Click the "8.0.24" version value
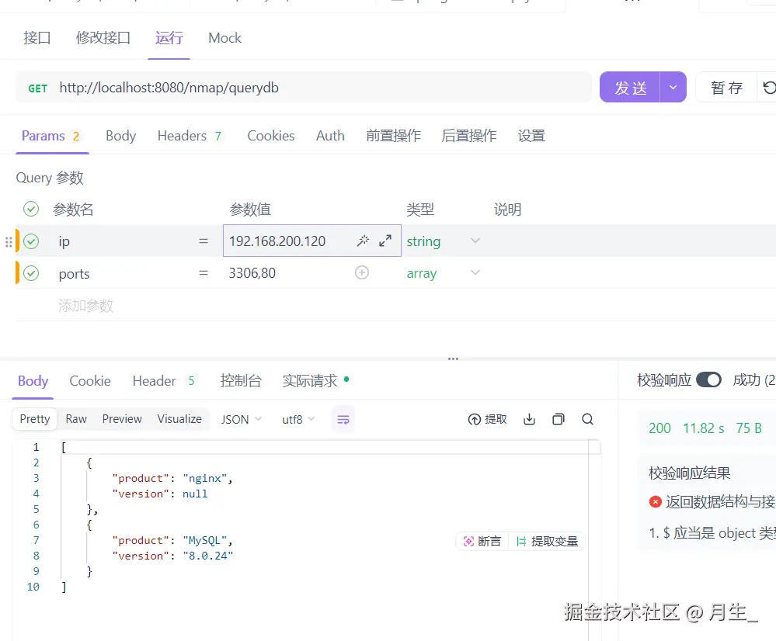The image size is (776, 641). 208,556
